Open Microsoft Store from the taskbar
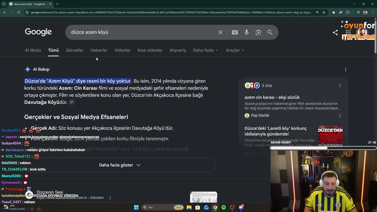377x212 pixels. coord(198,207)
